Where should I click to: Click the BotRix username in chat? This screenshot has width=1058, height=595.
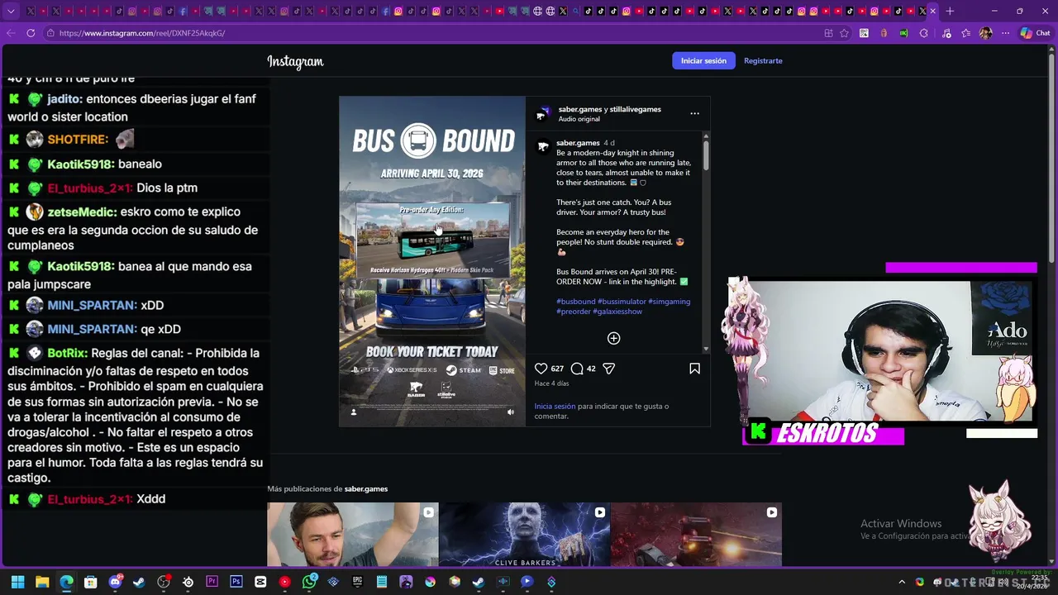click(x=67, y=353)
